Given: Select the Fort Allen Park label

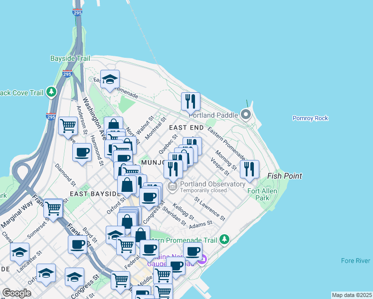Looking at the screenshot, I should click(x=258, y=194).
